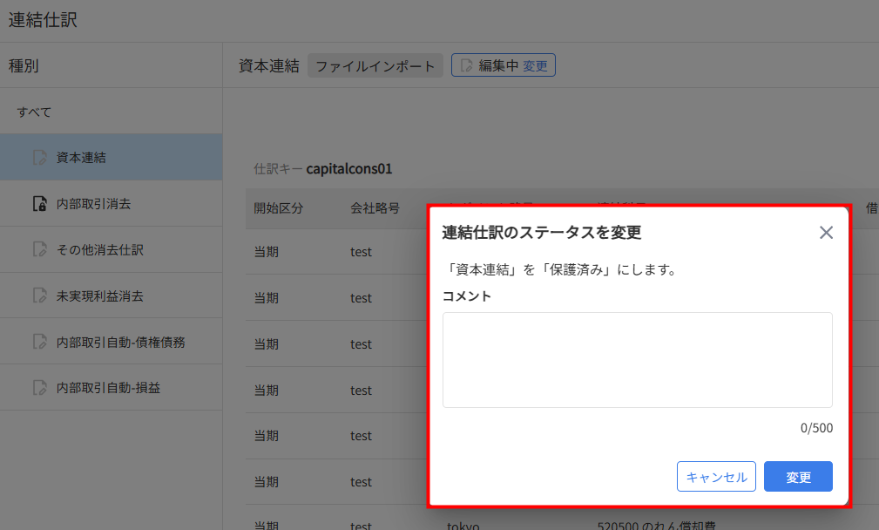Viewport: 879px width, 530px height.
Task: Close the status change dialog with X
Action: click(826, 232)
